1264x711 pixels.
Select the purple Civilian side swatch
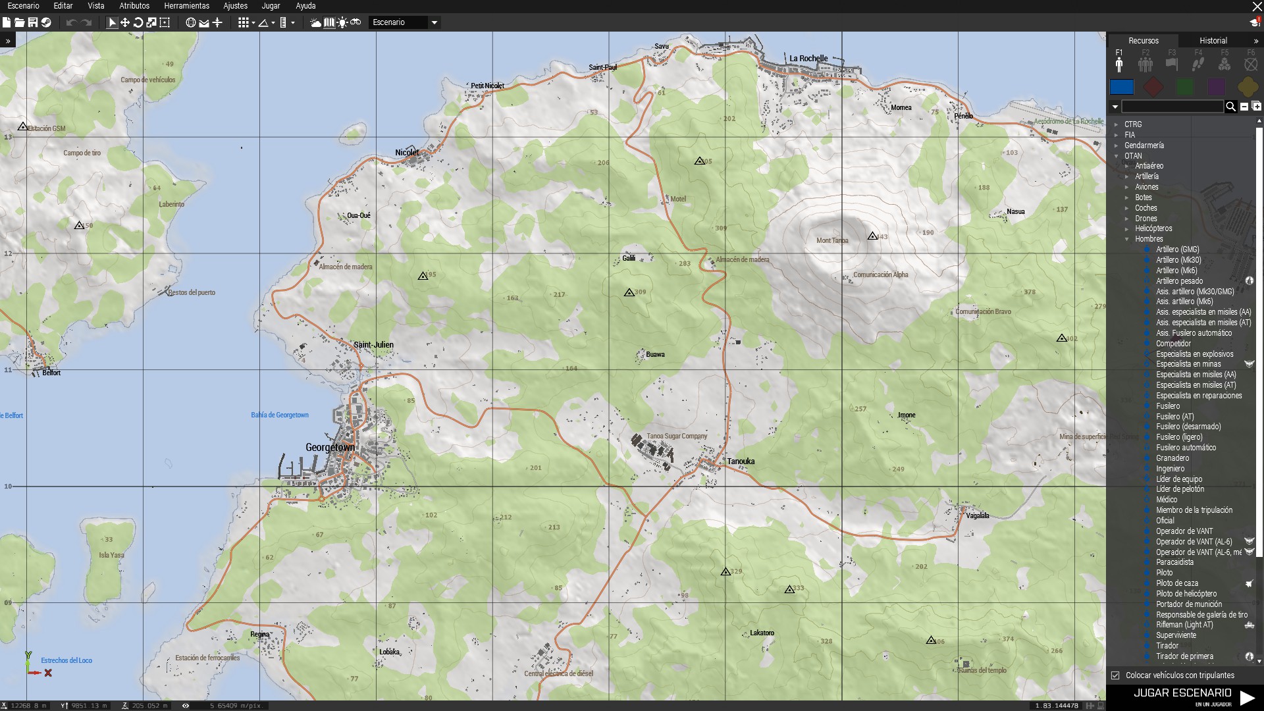pyautogui.click(x=1217, y=87)
